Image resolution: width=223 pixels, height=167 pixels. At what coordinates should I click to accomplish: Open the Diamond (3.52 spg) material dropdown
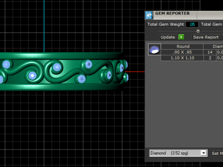click(178, 153)
